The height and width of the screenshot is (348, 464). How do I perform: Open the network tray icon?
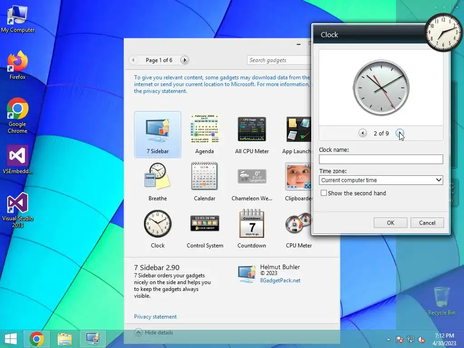pos(411,339)
